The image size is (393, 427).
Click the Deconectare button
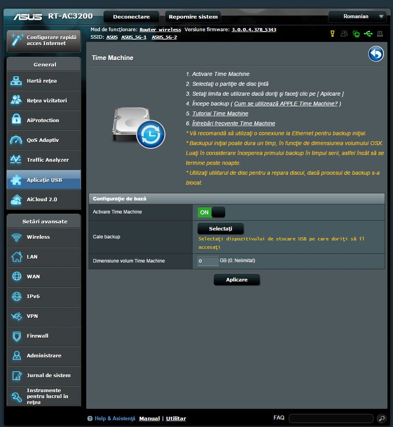point(131,17)
